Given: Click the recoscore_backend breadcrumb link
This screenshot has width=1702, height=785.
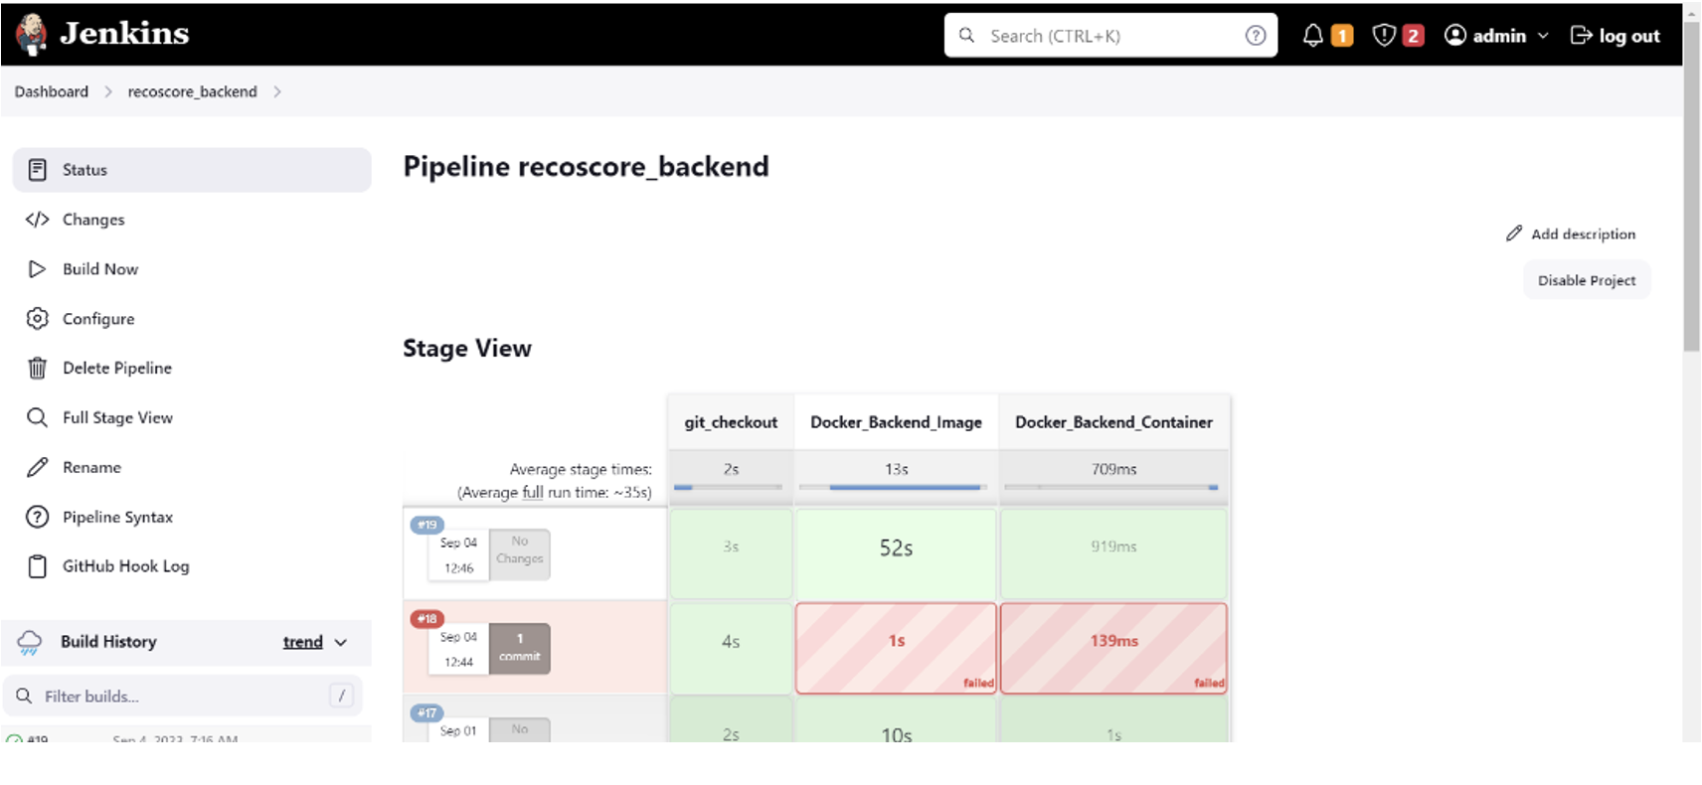Looking at the screenshot, I should pyautogui.click(x=192, y=91).
